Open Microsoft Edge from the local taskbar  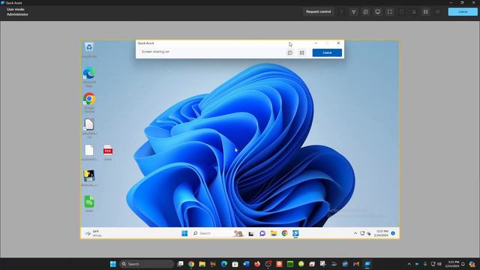coord(224,264)
